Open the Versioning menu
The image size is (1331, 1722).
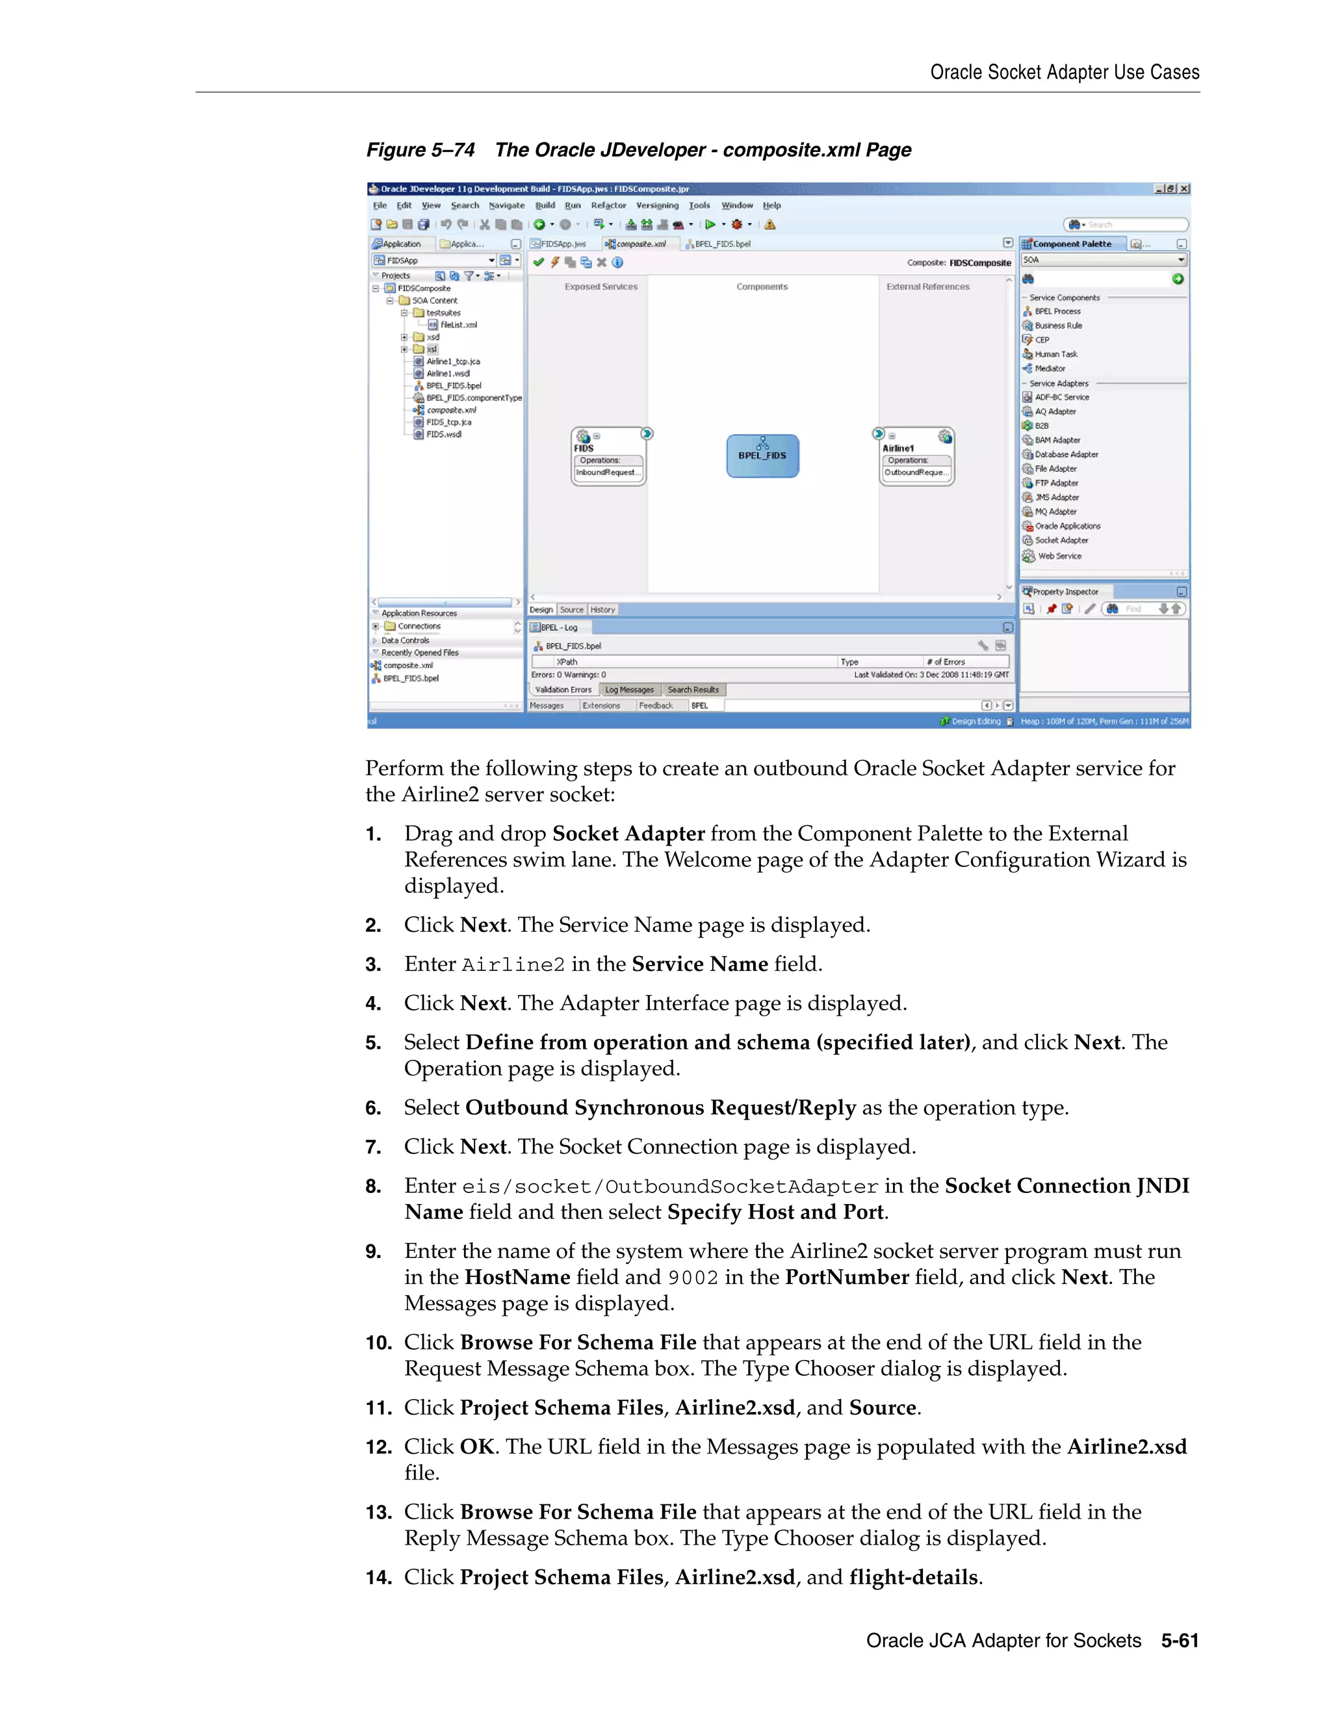coord(658,206)
